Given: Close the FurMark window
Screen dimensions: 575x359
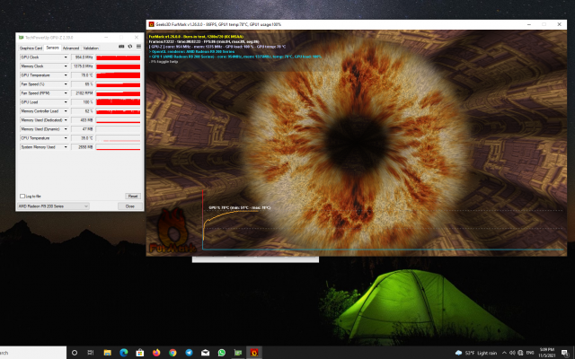Looking at the screenshot, I should [x=559, y=24].
